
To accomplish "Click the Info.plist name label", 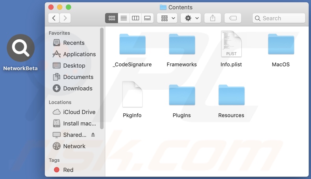I will (231, 65).
